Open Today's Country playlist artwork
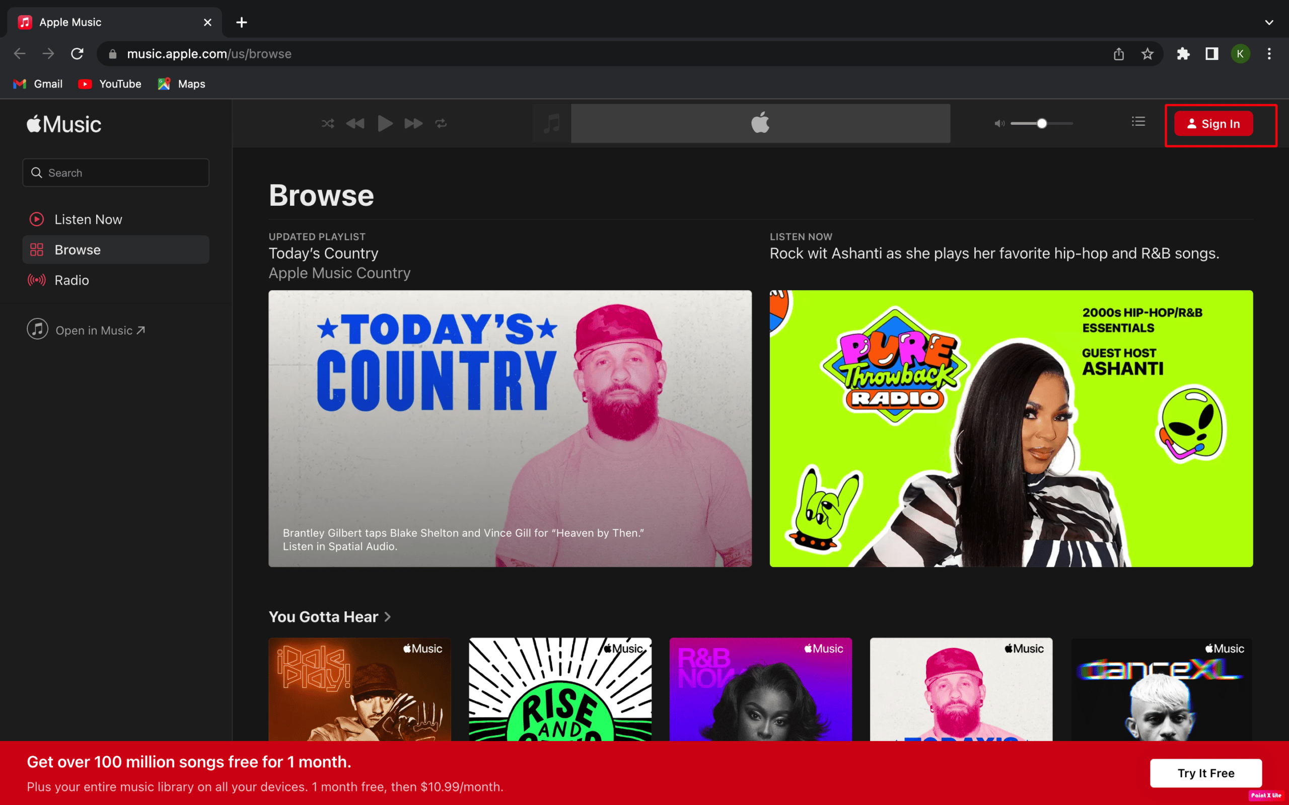Viewport: 1289px width, 805px height. (510, 429)
